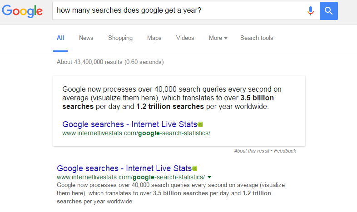The height and width of the screenshot is (212, 357).
Task: Expand arrow next to second result URL
Action: (x=209, y=177)
